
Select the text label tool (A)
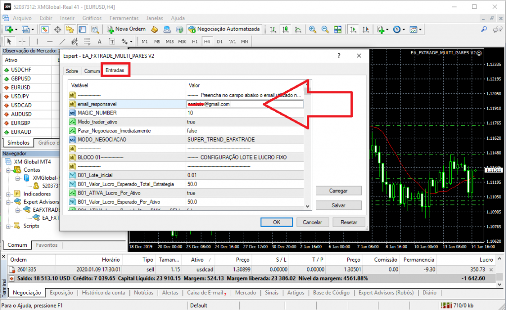click(x=99, y=41)
